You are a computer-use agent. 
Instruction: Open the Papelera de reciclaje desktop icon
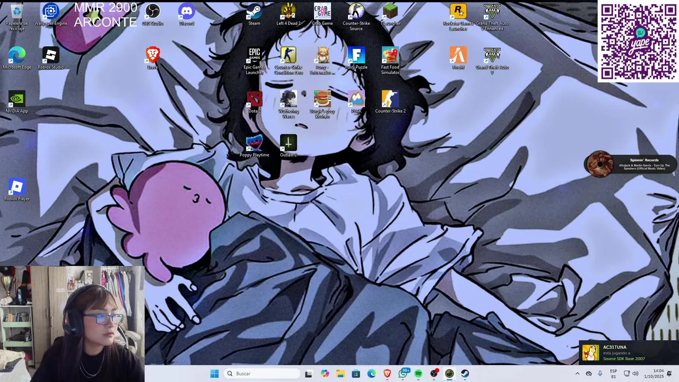[16, 16]
